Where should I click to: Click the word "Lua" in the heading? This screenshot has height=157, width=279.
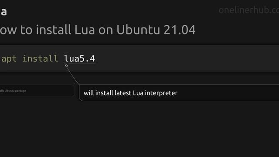[85, 30]
